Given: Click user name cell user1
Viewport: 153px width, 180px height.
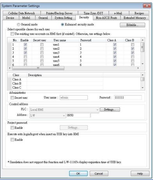Looking at the screenshot, I should 66,45.
